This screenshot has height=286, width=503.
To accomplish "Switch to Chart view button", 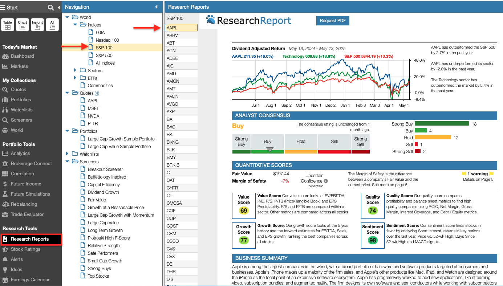I will click(23, 25).
